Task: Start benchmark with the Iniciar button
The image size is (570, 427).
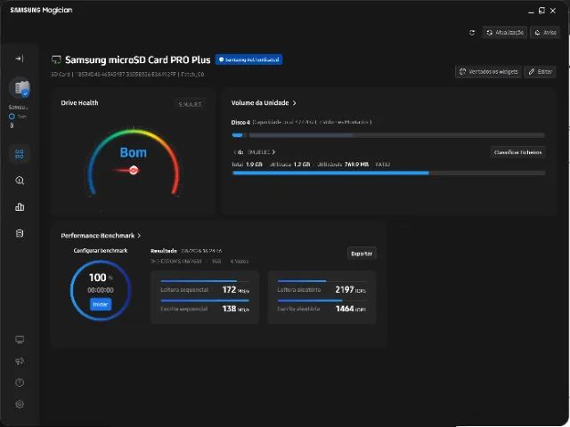Action: pos(101,304)
